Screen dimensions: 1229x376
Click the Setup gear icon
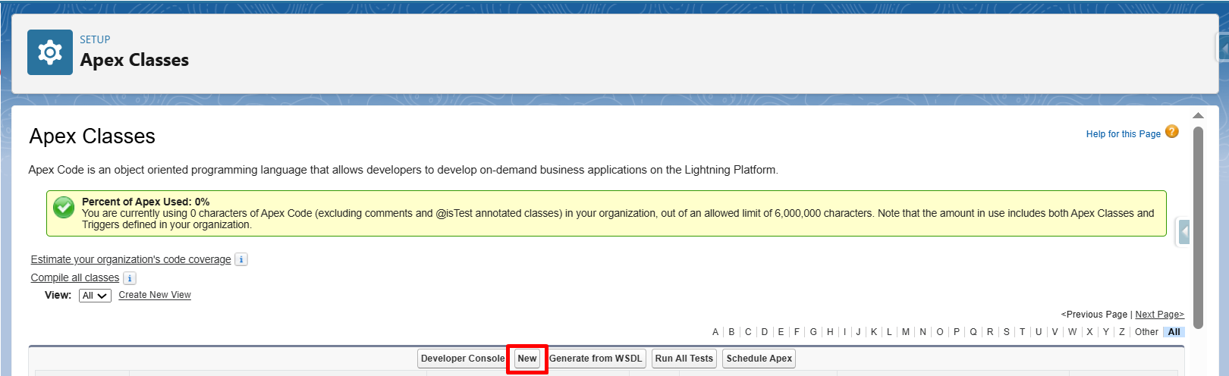coord(50,52)
